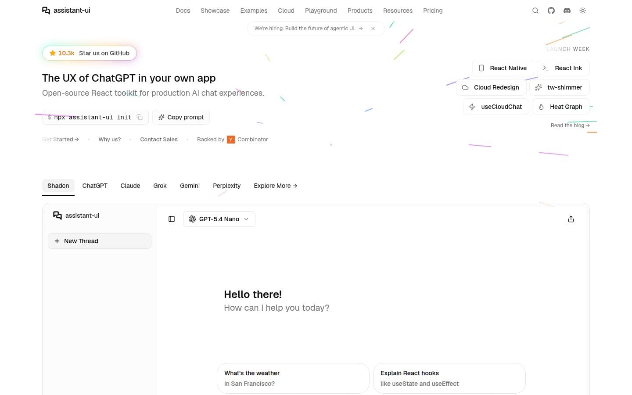Click 'Explain React hooks' suggestion card
The image size is (632, 395).
pyautogui.click(x=449, y=378)
